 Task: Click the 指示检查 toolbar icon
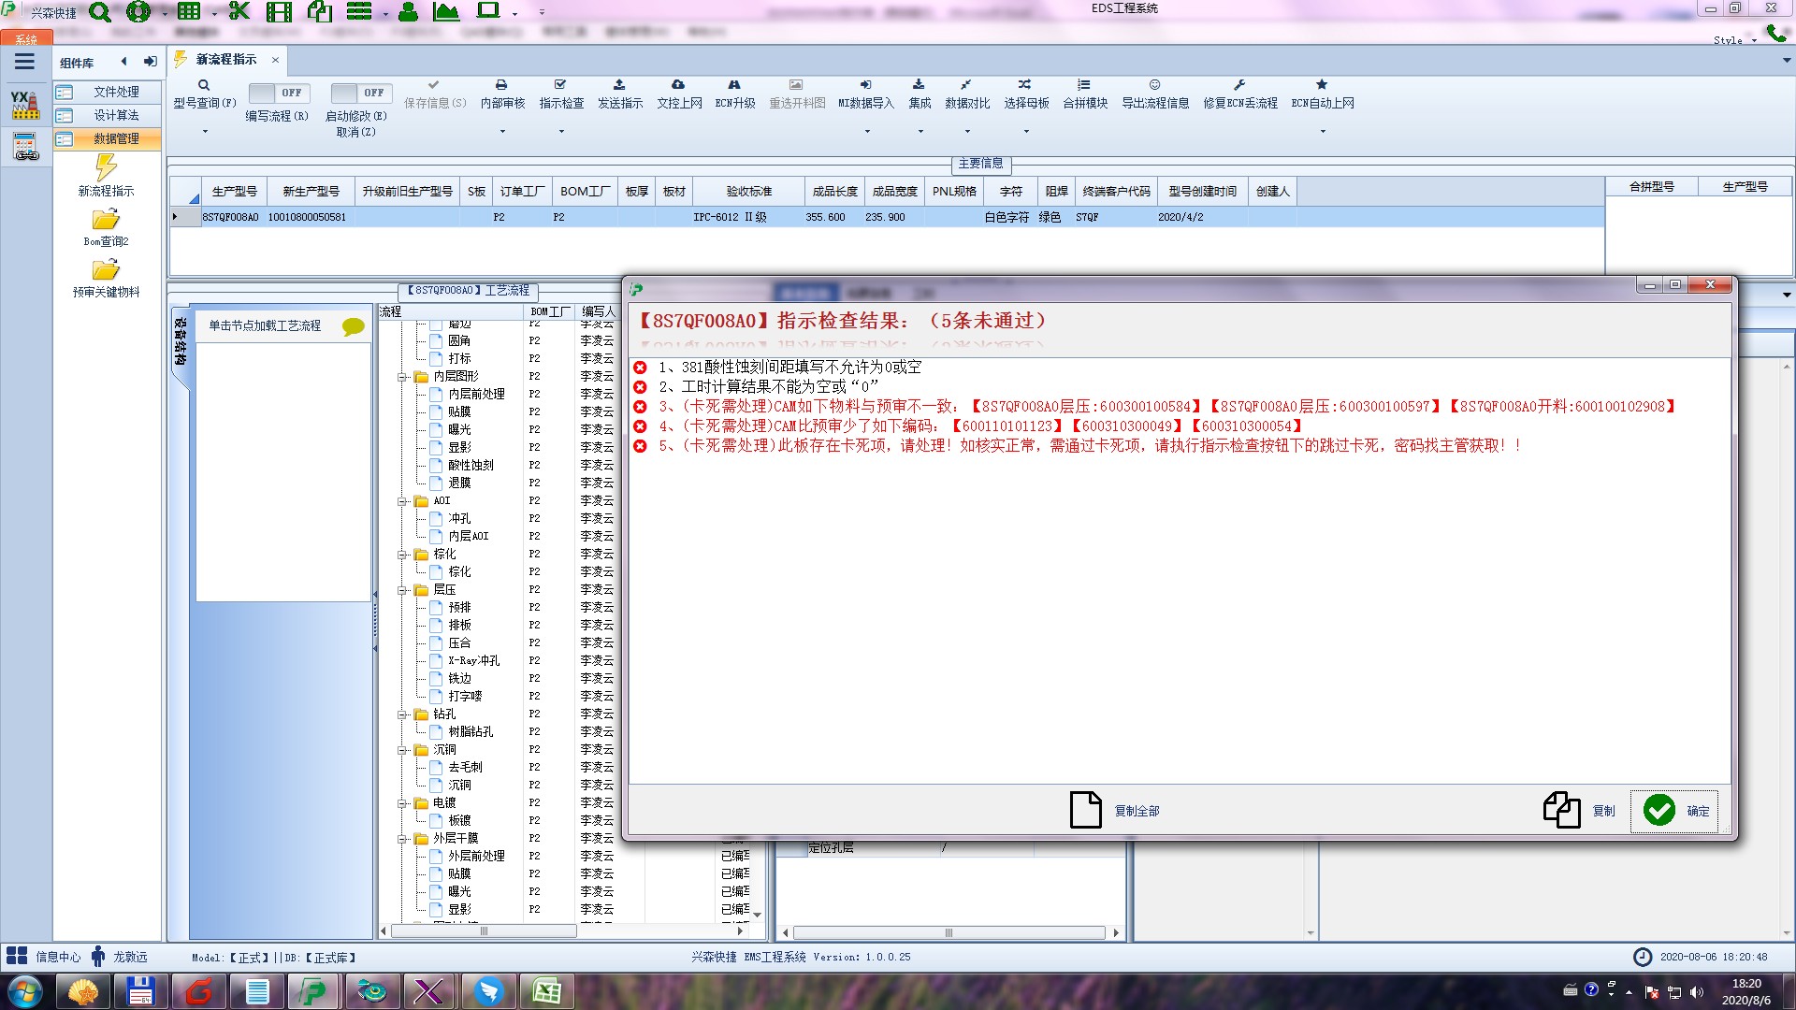click(560, 85)
